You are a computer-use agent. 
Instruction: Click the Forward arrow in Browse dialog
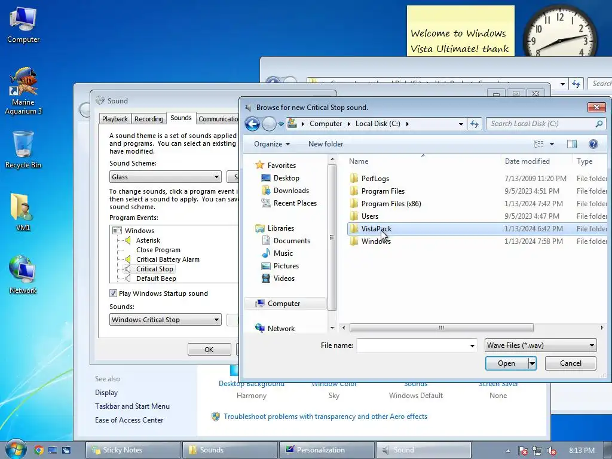[x=269, y=124]
